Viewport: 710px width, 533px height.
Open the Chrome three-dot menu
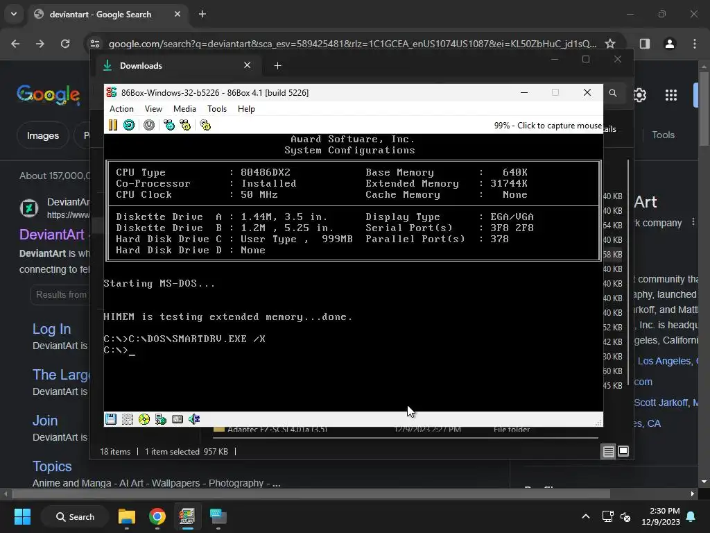[695, 44]
